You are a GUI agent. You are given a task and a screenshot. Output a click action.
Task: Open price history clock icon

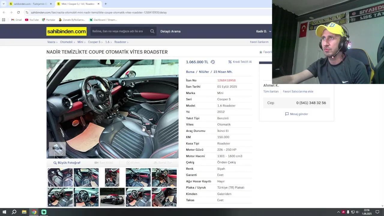[x=213, y=62]
